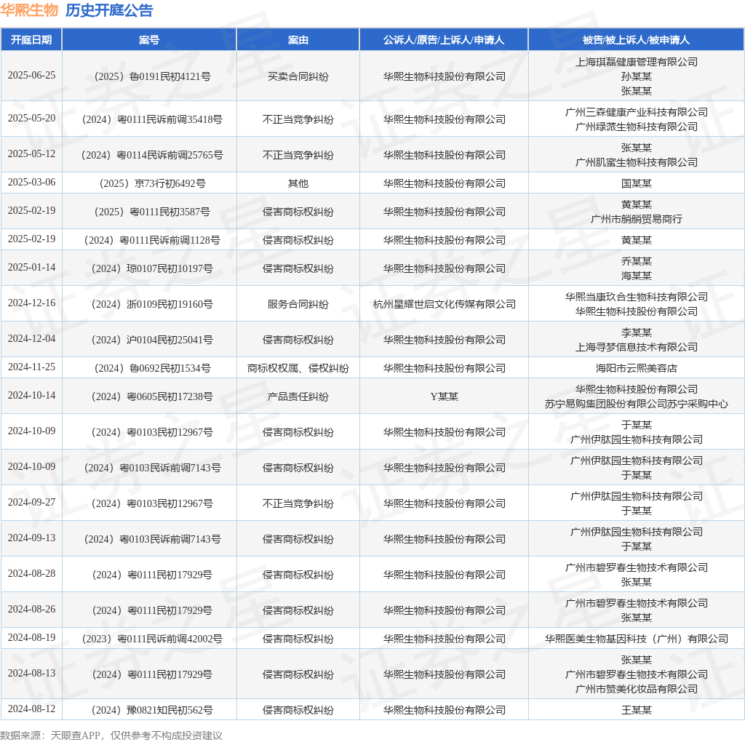Click defendant 上海琪磊健康管理有限公司

point(636,62)
